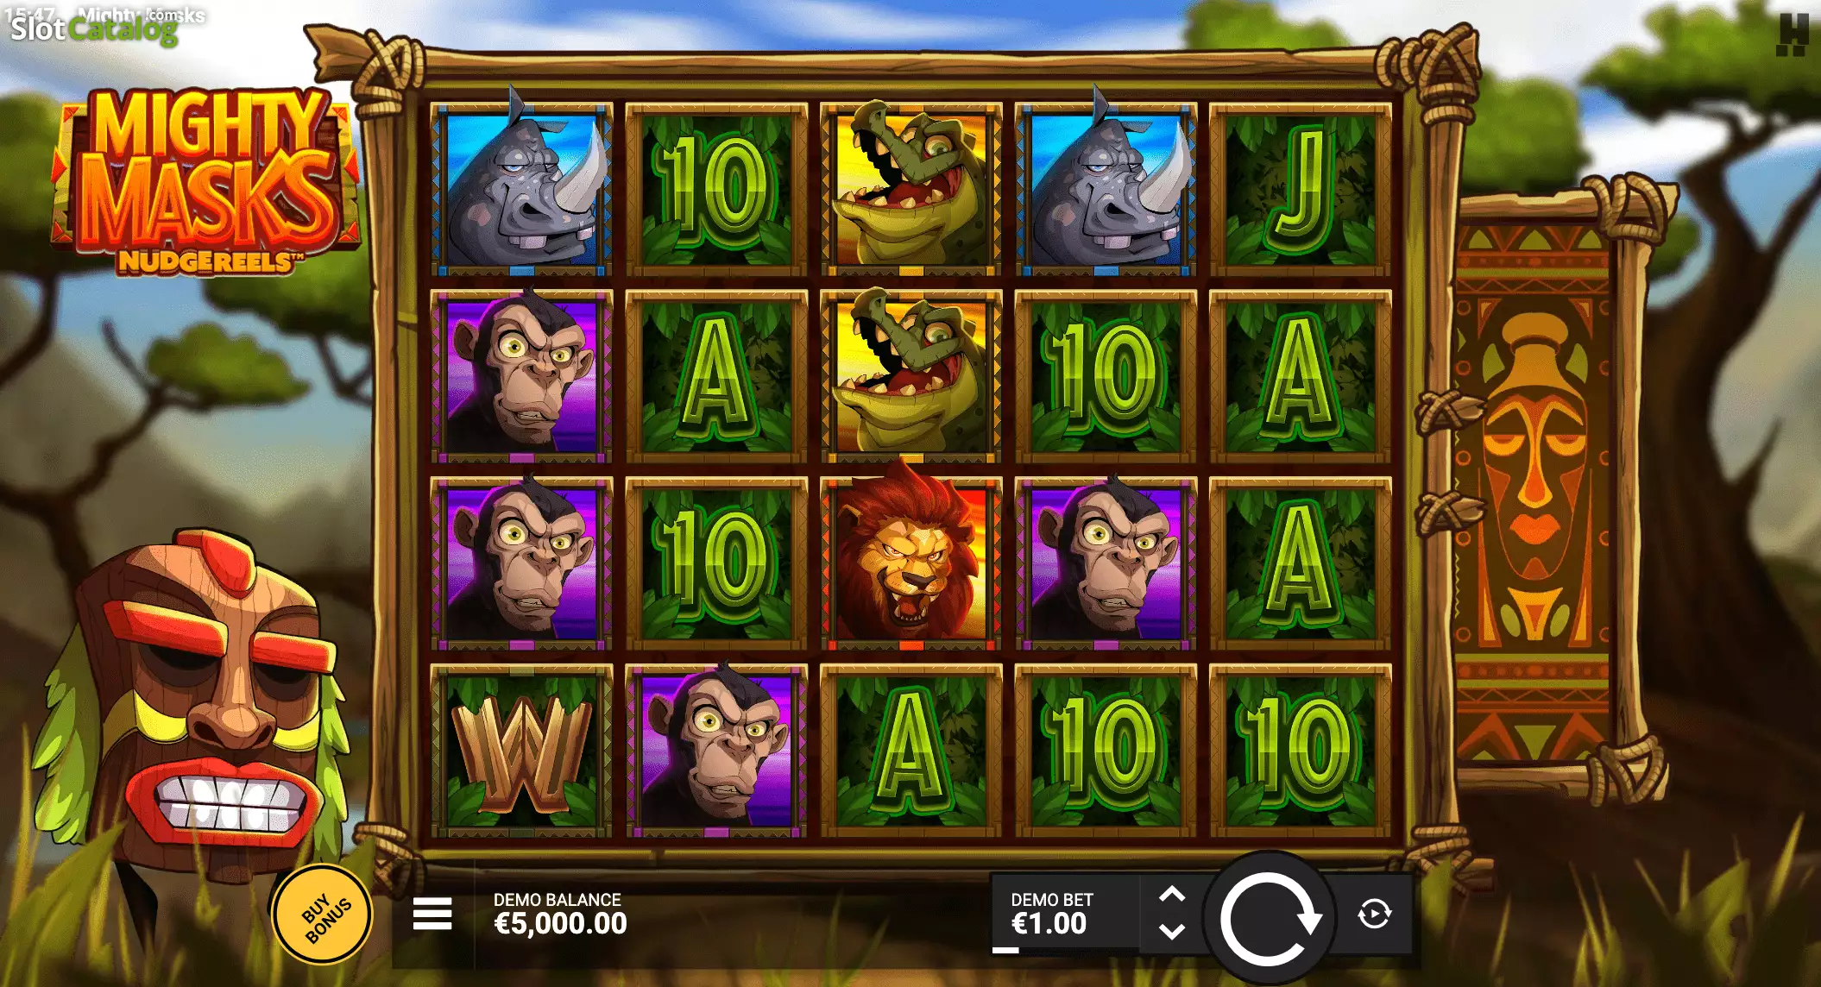Increase the demo bet with the up arrow
Screen dimensions: 1821x987
point(1171,895)
